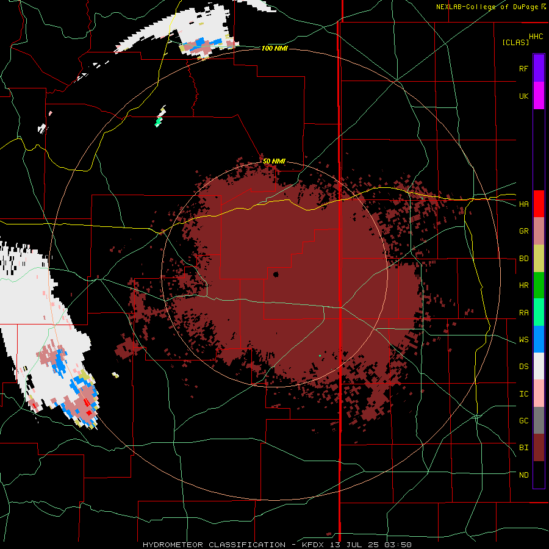The height and width of the screenshot is (549, 549).
Task: Click the ND black legend swatch
Action: click(539, 475)
